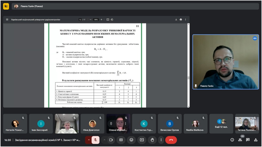Screen dimensions: 262x147
Task: Unmute the microphone in call controls
Action: 95,140
